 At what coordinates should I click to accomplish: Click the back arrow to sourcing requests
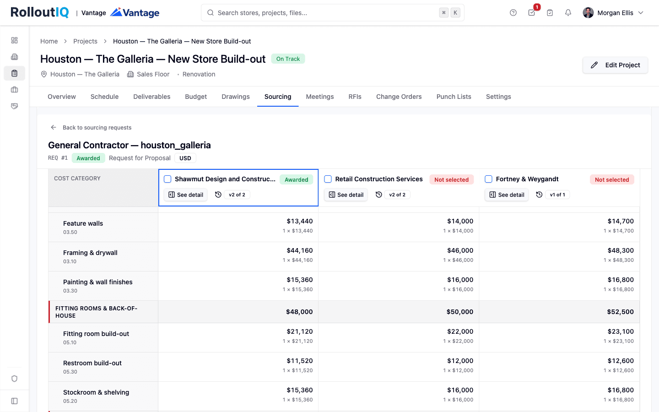coord(54,127)
